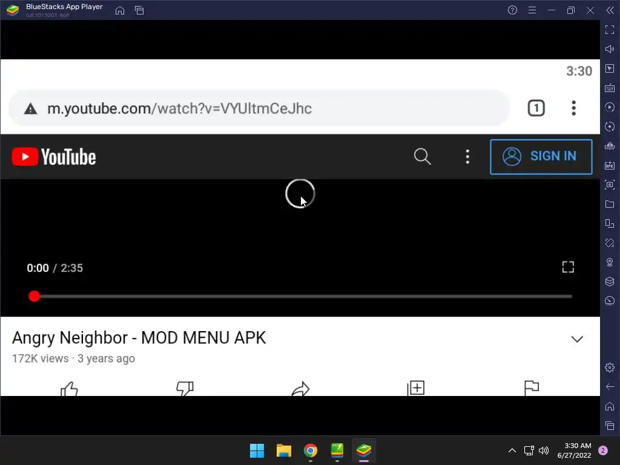Toggle cursor lock icon in sidebar
Image resolution: width=620 pixels, height=465 pixels.
click(610, 68)
